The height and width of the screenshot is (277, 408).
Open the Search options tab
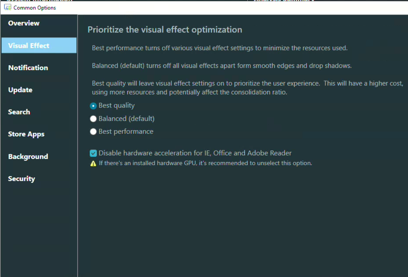[x=19, y=112]
